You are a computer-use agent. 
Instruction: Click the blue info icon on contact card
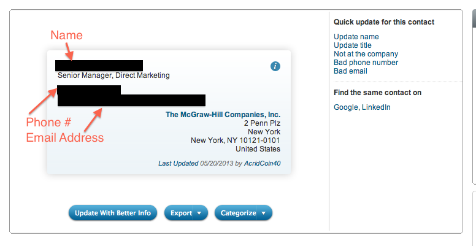(275, 66)
